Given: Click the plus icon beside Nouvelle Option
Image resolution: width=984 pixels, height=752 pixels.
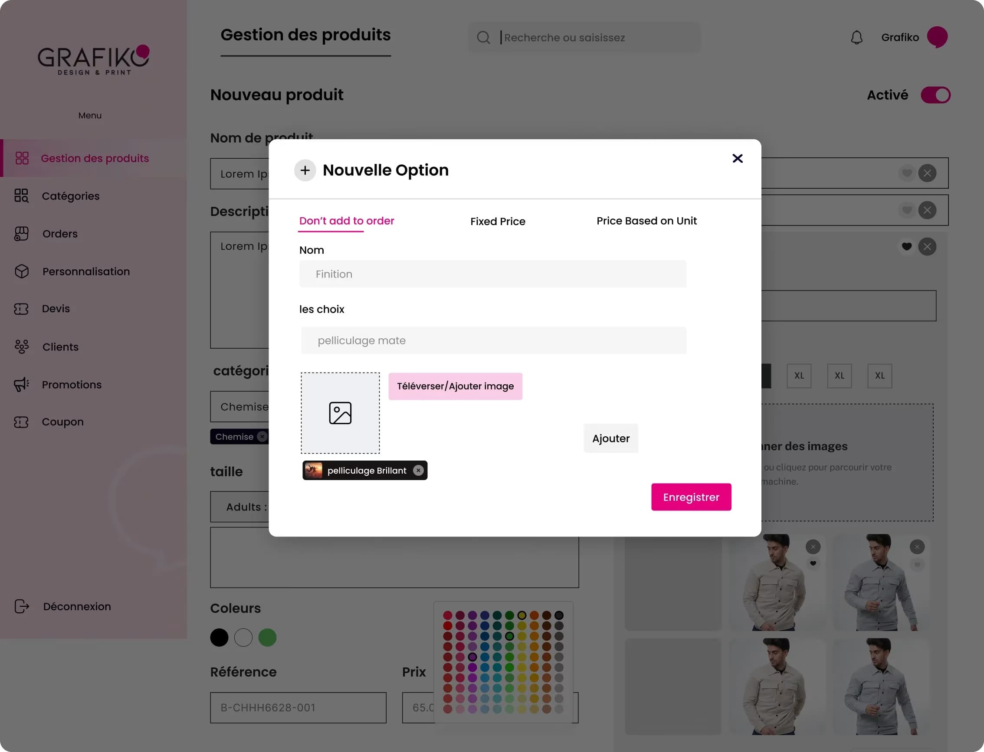Looking at the screenshot, I should pos(305,170).
